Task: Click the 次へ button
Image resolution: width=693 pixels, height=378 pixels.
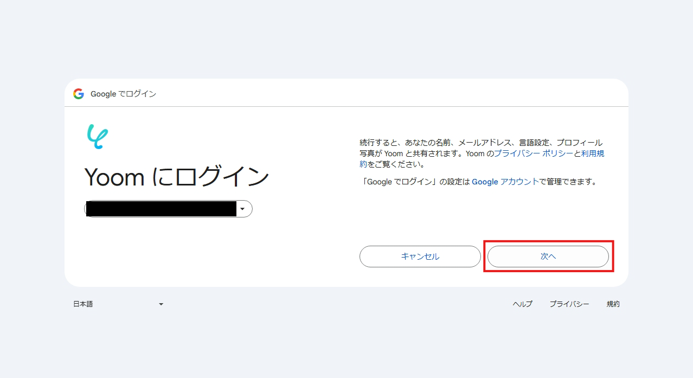Action: (548, 256)
